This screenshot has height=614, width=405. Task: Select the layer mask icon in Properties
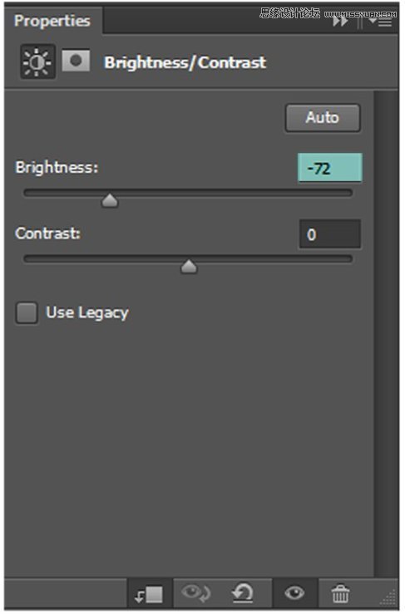(76, 61)
